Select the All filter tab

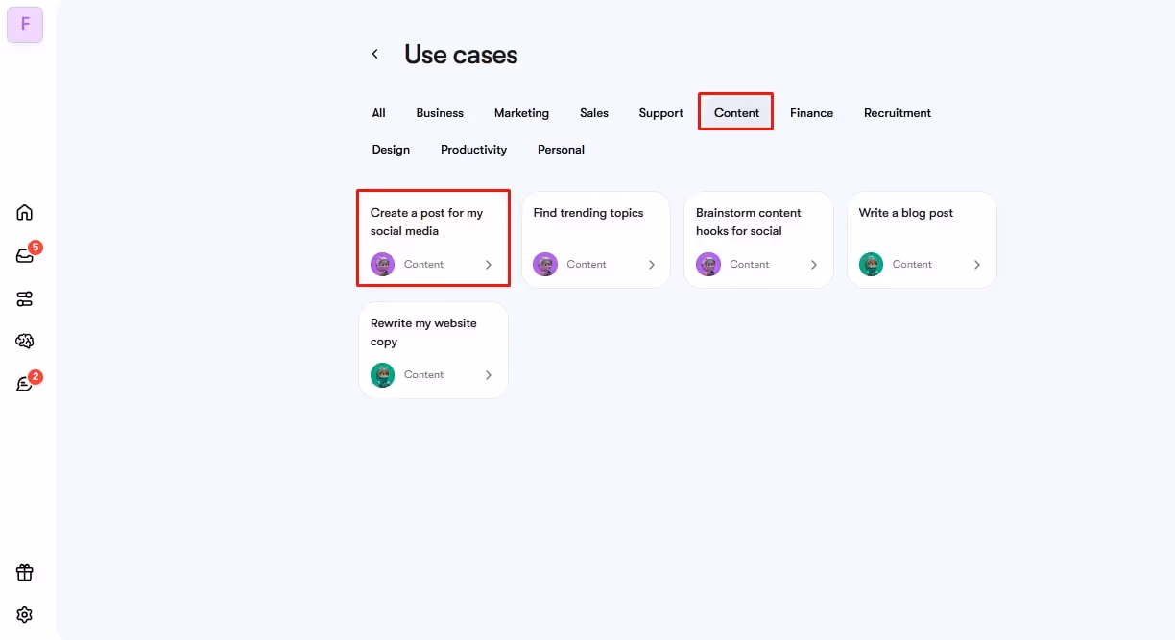tap(378, 112)
